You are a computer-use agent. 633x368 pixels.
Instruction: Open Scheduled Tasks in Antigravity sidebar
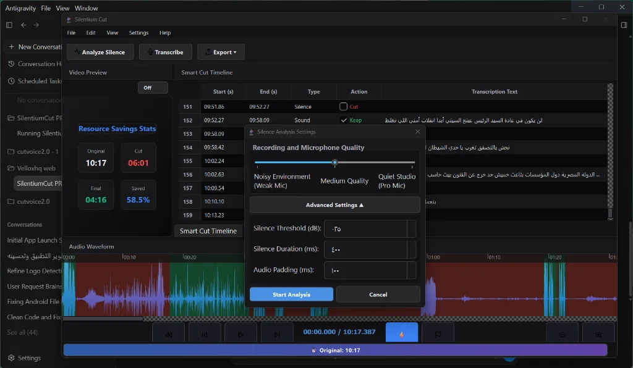[35, 81]
